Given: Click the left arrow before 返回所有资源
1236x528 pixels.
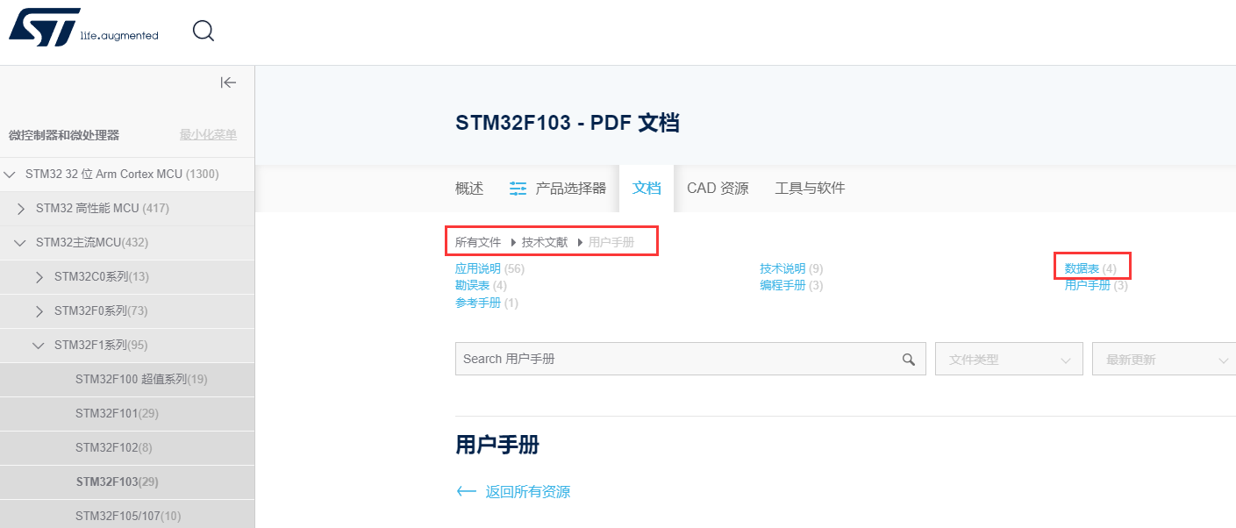Looking at the screenshot, I should 466,491.
